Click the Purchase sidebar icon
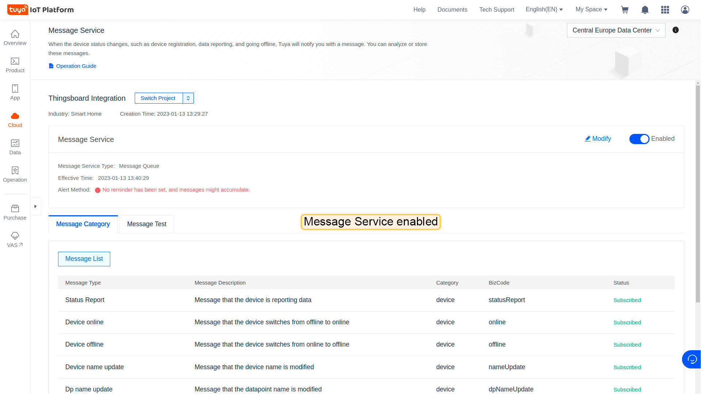 pyautogui.click(x=15, y=212)
